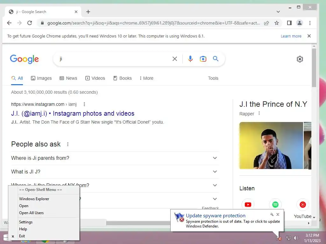Click Update spyware protection notification title
326x244 pixels.
[x=216, y=216]
